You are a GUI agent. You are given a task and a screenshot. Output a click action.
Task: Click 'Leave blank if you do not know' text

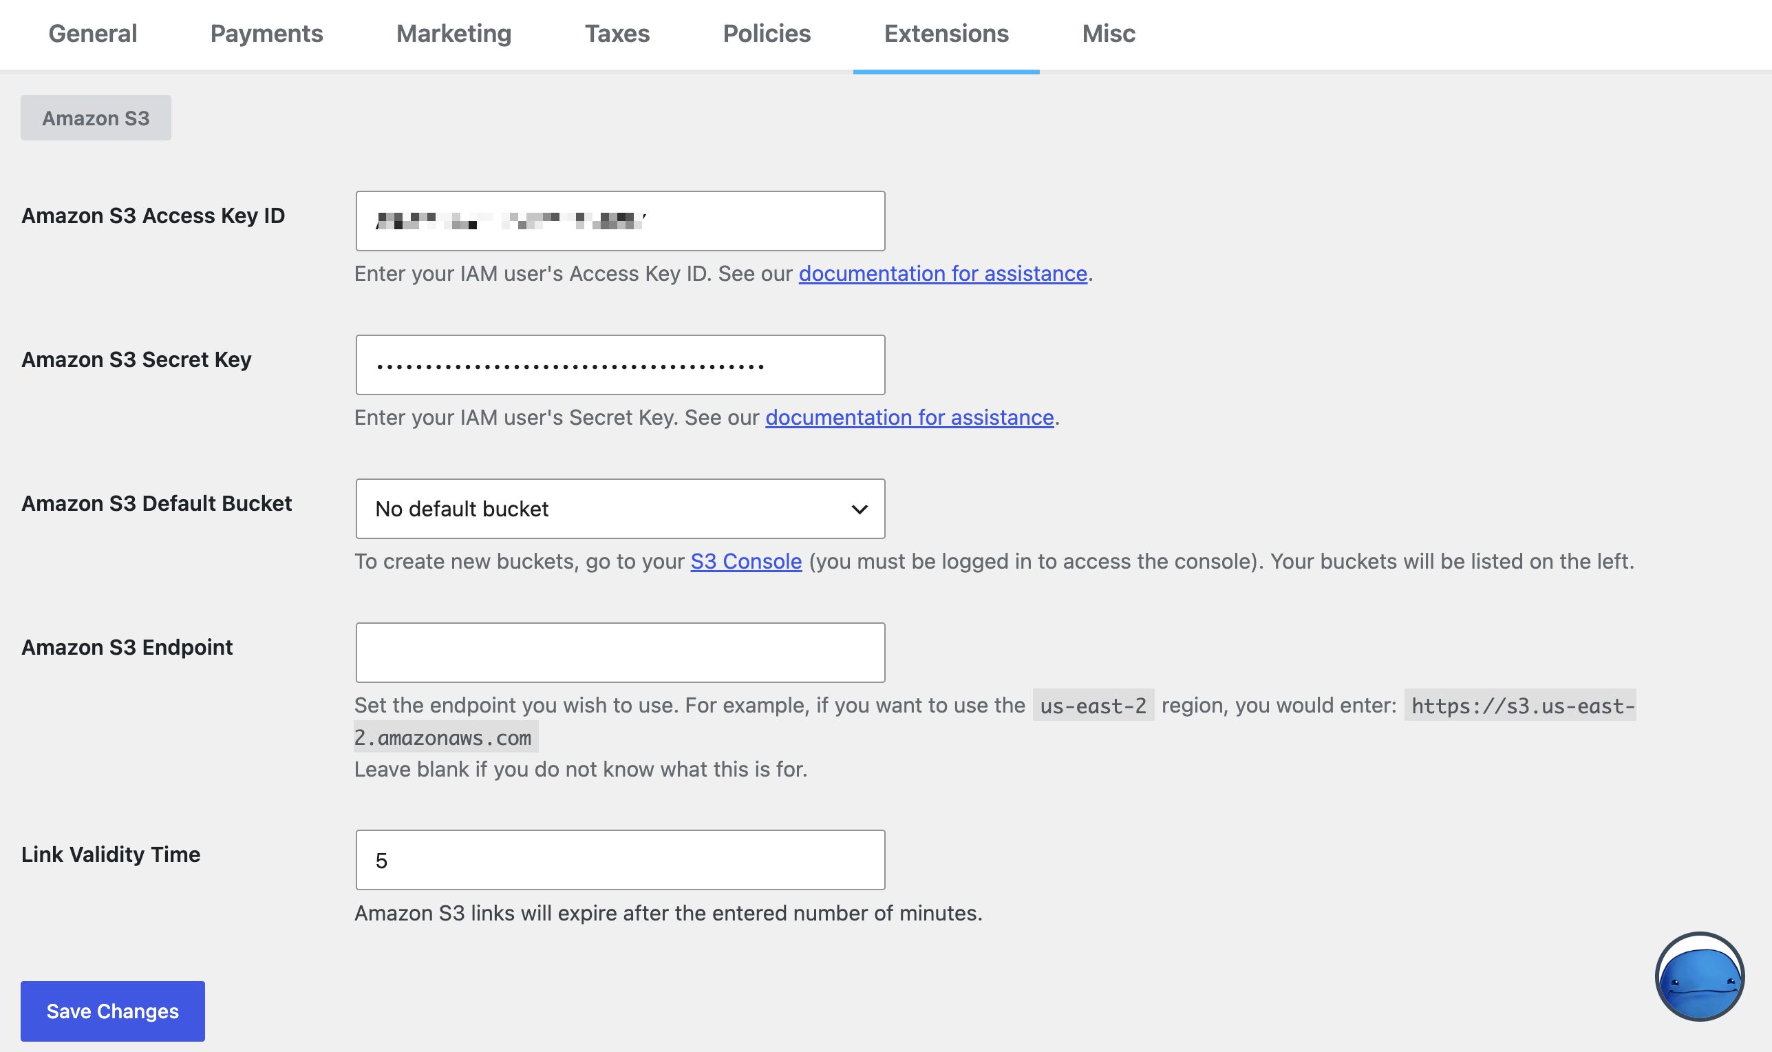tap(581, 769)
